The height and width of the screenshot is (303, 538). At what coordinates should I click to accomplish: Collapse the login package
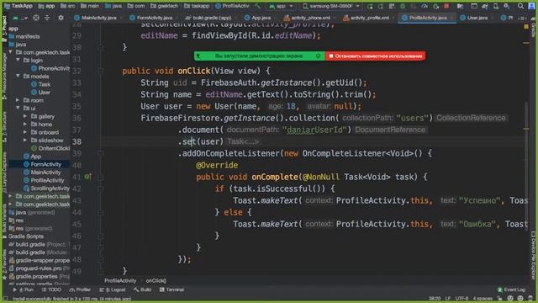[x=18, y=60]
